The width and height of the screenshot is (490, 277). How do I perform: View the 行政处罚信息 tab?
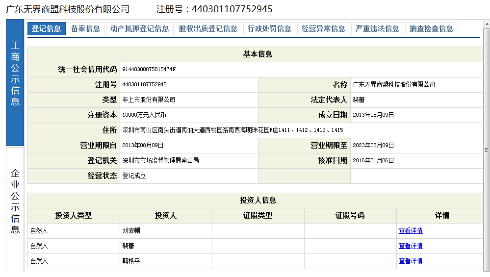(x=269, y=29)
